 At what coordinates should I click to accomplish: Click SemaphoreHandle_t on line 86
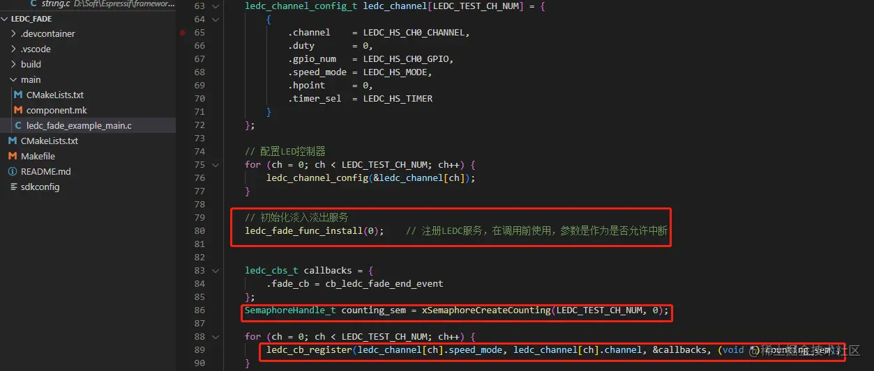[x=290, y=310]
